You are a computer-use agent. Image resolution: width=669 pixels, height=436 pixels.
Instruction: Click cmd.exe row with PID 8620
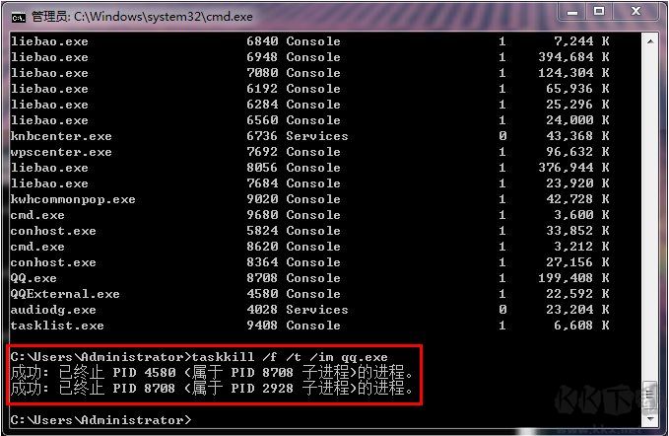point(309,247)
